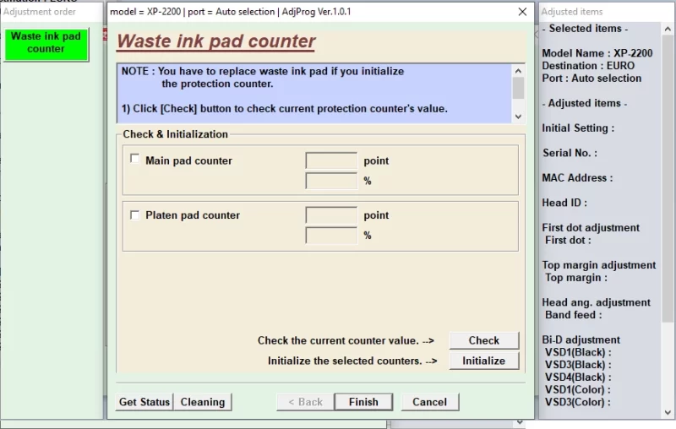Select Waste ink pad counter in Adjustment order
676x429 pixels.
[46, 45]
